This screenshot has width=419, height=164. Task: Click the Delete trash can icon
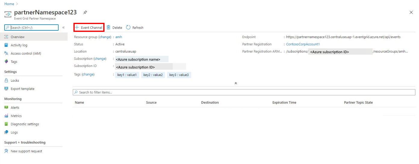pyautogui.click(x=109, y=27)
